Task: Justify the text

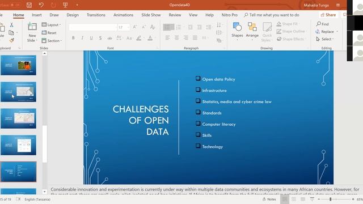Action: tap(195, 38)
